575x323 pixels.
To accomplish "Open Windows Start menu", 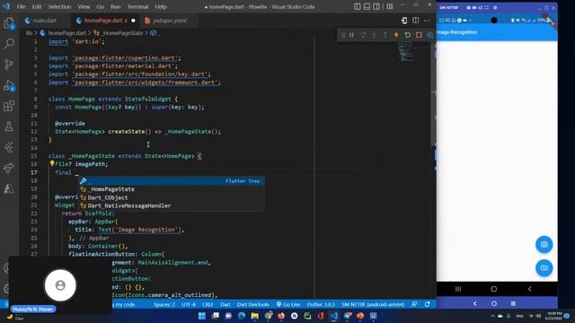I will (x=201, y=316).
